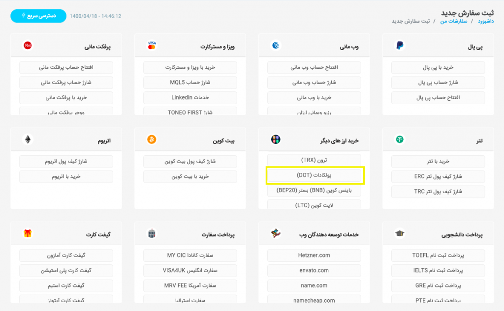
Task: Click the web developer services icon
Action: coord(276,233)
